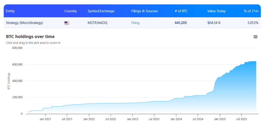
Task: Click the Jan 2025 x-axis label
Action: [220, 119]
